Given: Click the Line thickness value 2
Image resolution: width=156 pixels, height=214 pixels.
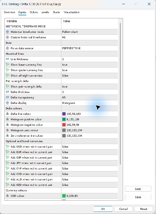Looking at the screenshot, I should pyautogui.click(x=89, y=59).
